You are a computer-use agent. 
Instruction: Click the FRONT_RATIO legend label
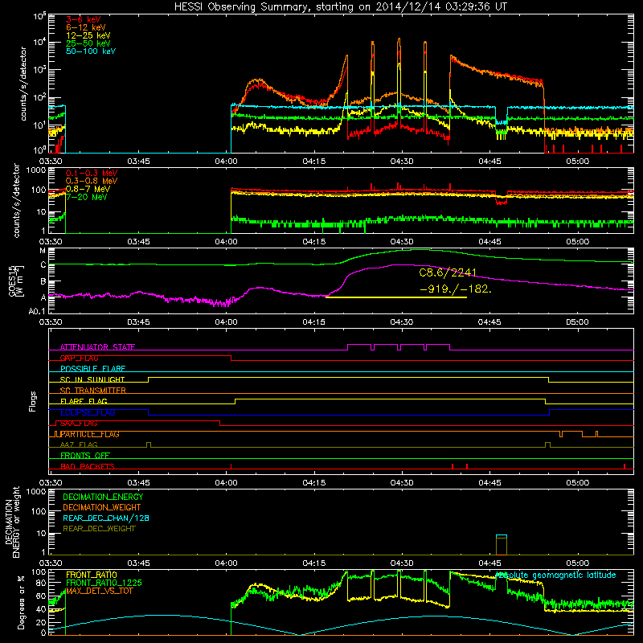coord(91,575)
